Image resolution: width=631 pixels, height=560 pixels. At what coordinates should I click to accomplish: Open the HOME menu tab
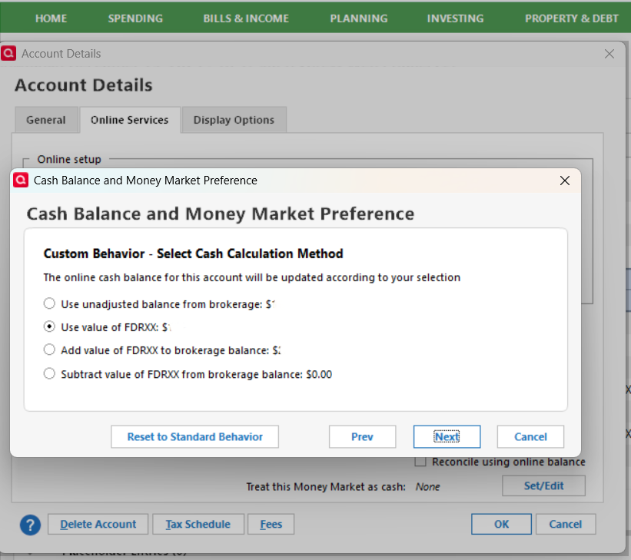point(51,18)
